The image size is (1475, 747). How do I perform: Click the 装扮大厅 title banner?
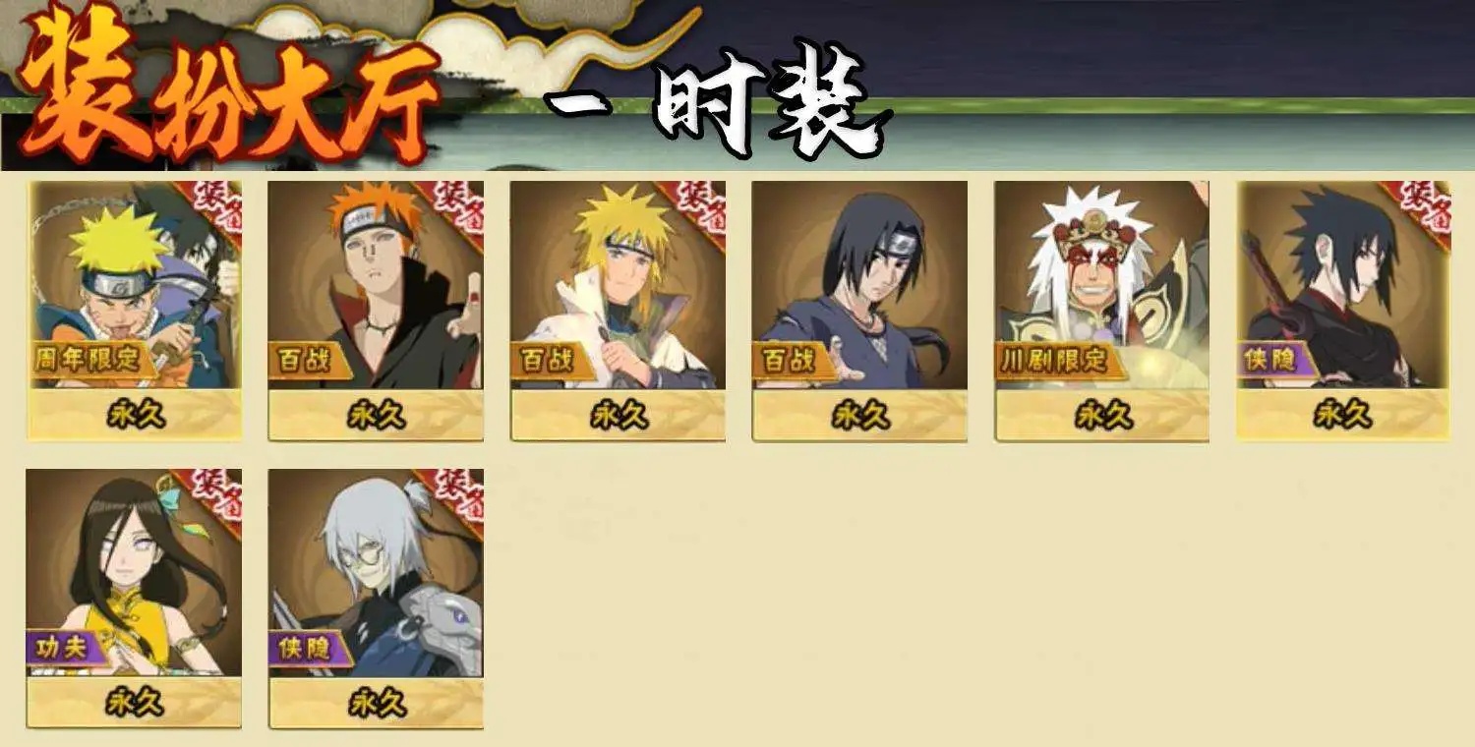(228, 90)
